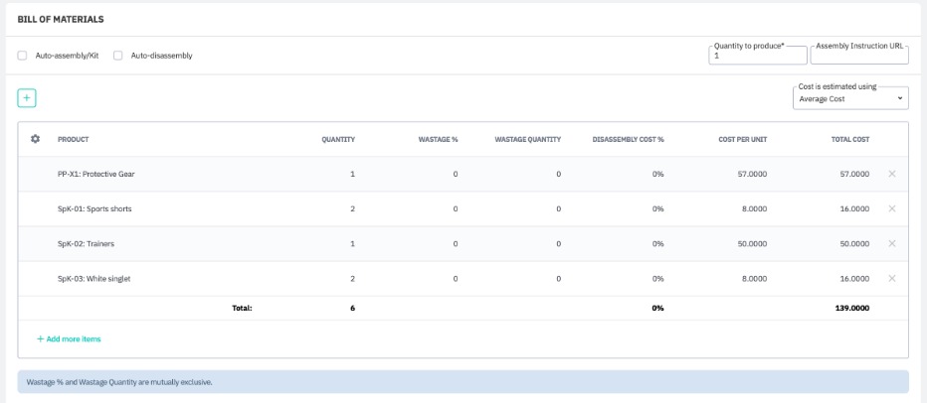Delete the SpK-01 Sports shorts row

891,208
